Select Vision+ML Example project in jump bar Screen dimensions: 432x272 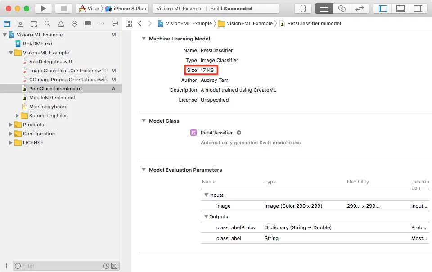(185, 24)
